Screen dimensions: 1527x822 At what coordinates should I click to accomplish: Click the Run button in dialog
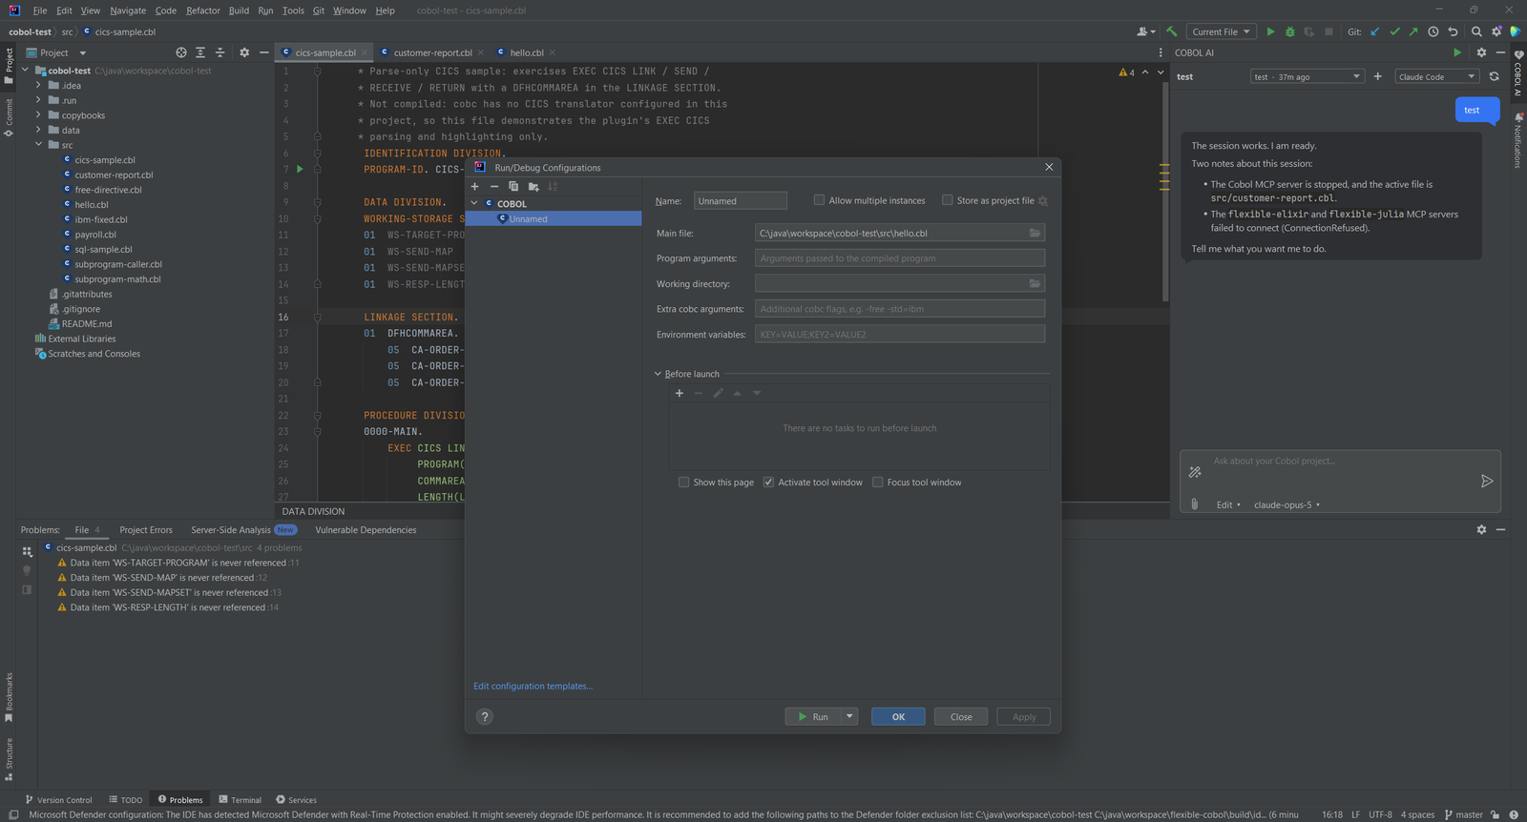[x=813, y=717]
